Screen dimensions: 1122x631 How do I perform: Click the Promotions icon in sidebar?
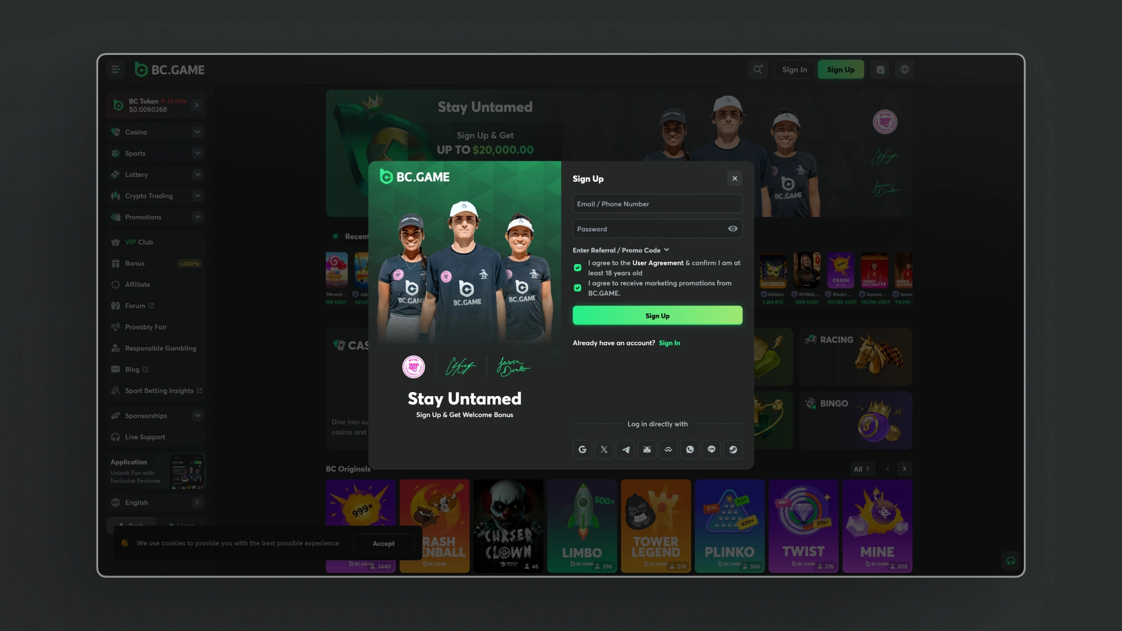click(x=116, y=217)
